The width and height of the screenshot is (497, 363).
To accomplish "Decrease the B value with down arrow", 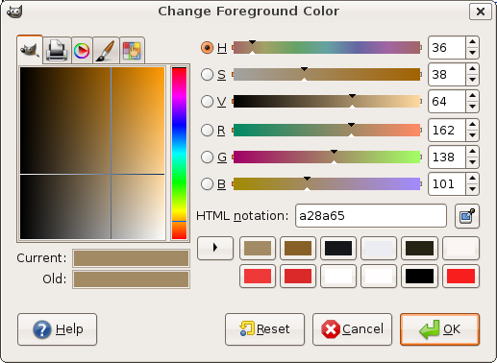I will (472, 189).
